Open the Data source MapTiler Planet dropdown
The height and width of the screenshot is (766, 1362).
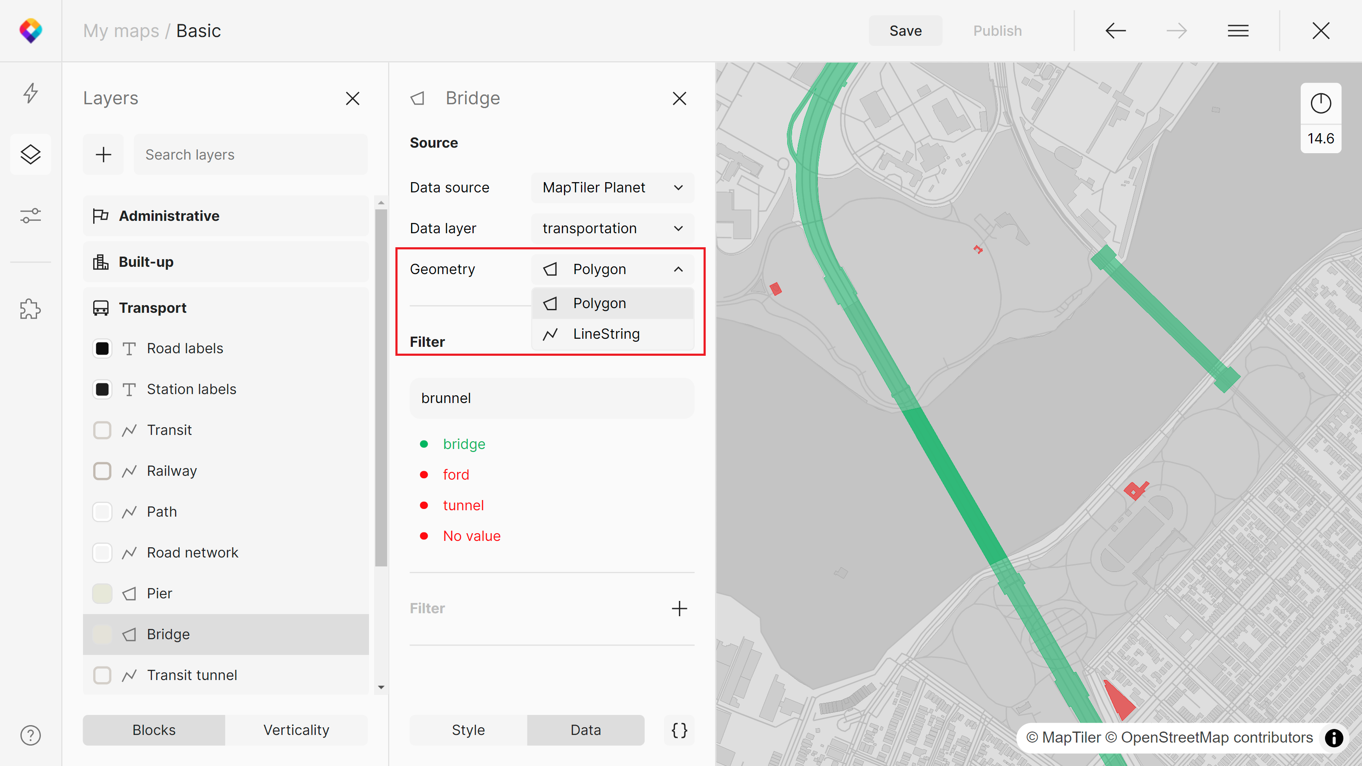[x=612, y=188]
